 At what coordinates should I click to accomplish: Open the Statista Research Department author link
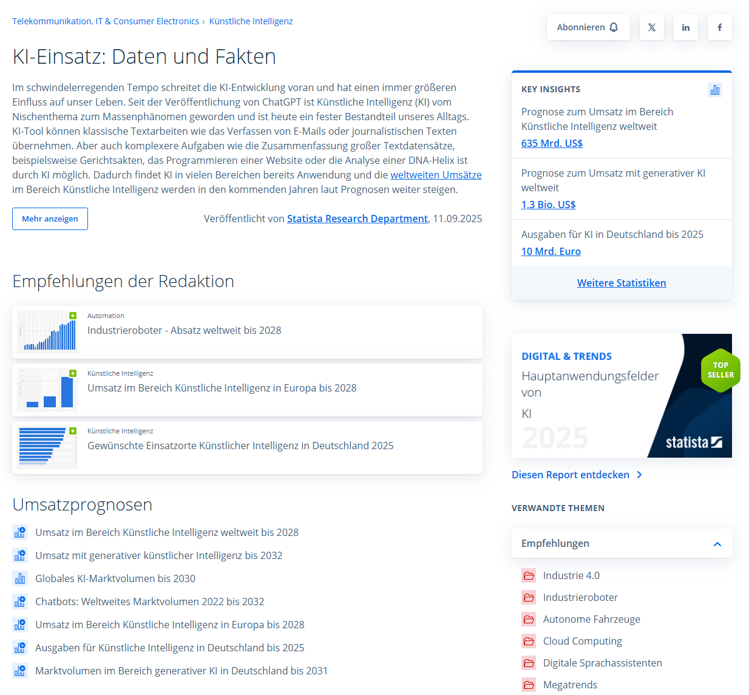(x=357, y=219)
